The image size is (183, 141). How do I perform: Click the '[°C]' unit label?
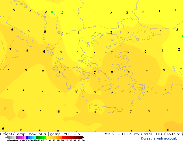(67, 134)
